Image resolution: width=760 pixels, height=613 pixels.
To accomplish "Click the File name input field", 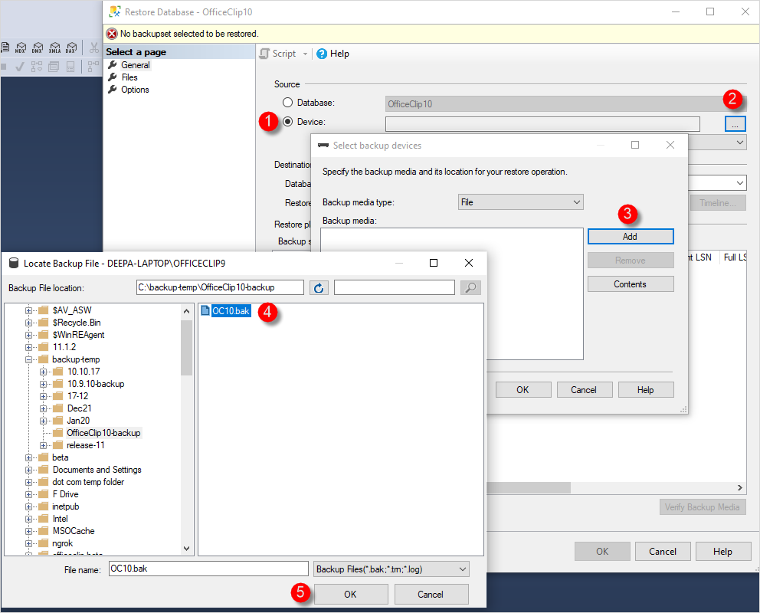I will pyautogui.click(x=208, y=569).
